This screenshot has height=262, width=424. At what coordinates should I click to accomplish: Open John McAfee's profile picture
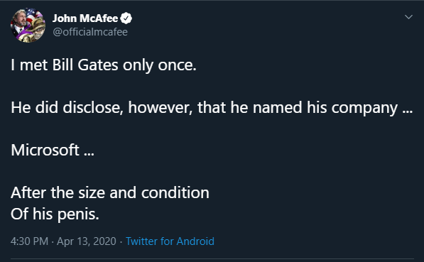pyautogui.click(x=28, y=26)
